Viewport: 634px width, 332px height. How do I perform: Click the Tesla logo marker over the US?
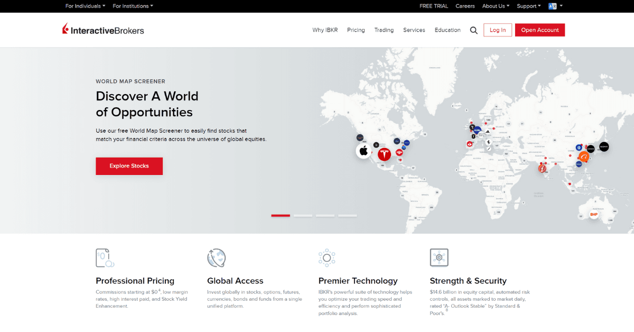pyautogui.click(x=384, y=154)
